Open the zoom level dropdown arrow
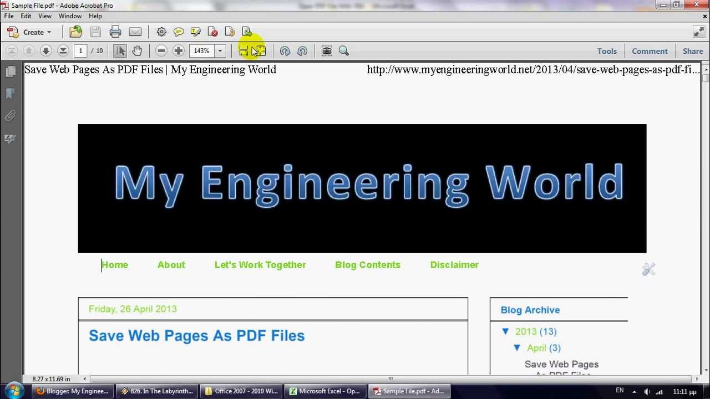710x399 pixels. coord(220,51)
